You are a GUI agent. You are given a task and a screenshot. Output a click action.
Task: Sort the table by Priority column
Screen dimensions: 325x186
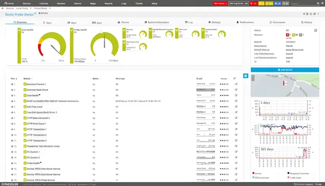tap(224, 78)
